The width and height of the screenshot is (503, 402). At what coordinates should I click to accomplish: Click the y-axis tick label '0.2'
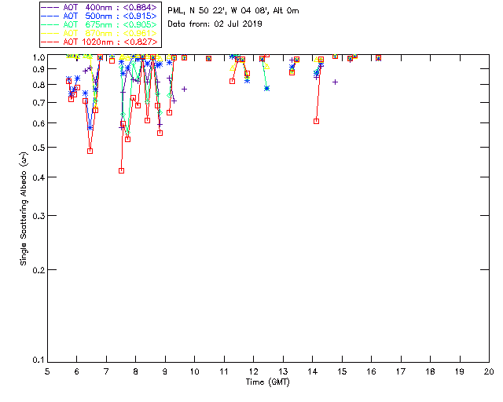tap(39, 270)
